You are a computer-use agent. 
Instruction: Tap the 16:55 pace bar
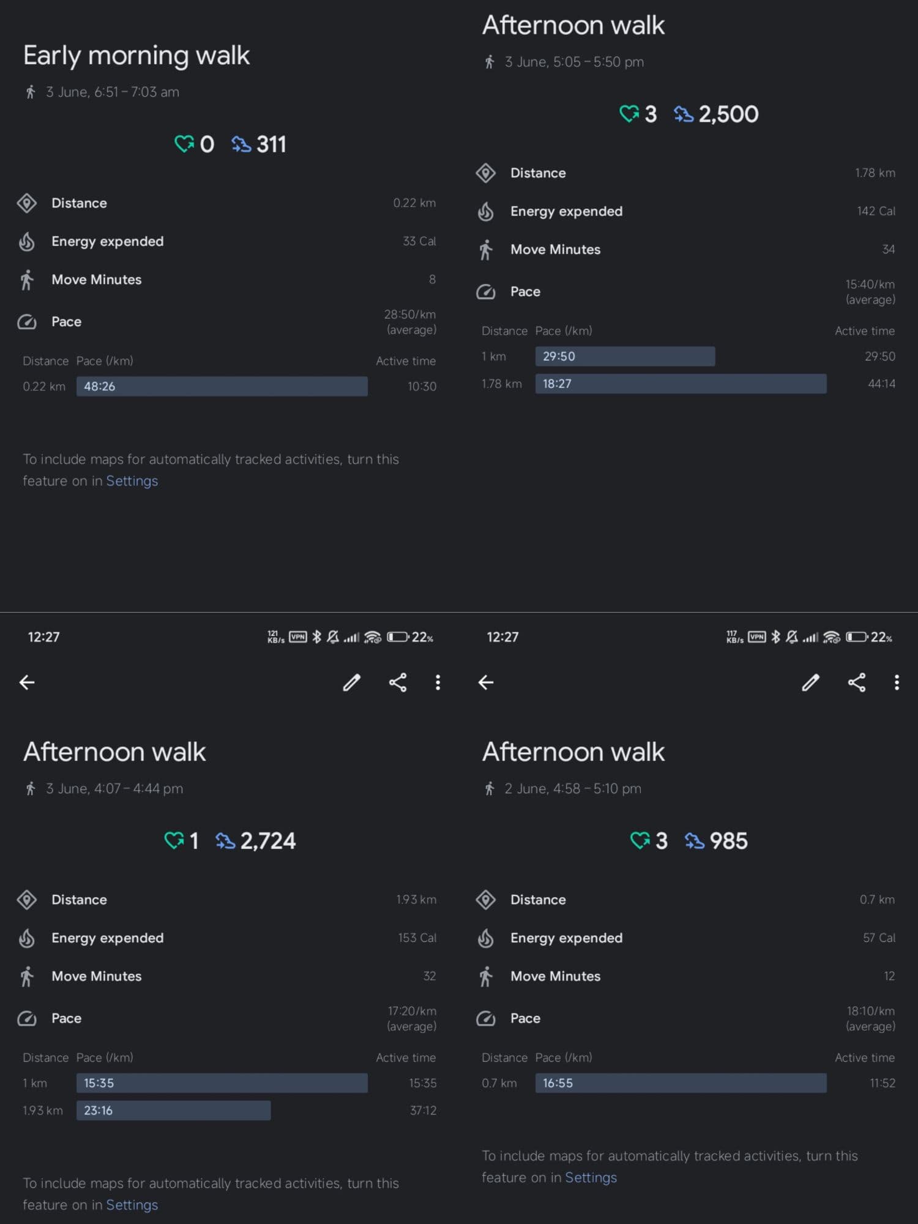681,1083
